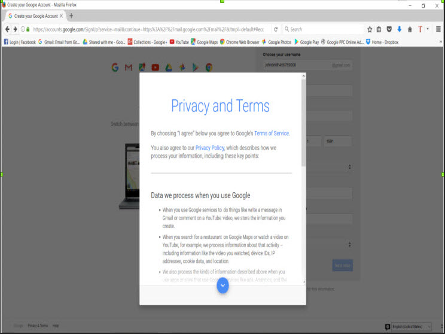
Task: Open the YouTube bookmark
Action: point(179,42)
